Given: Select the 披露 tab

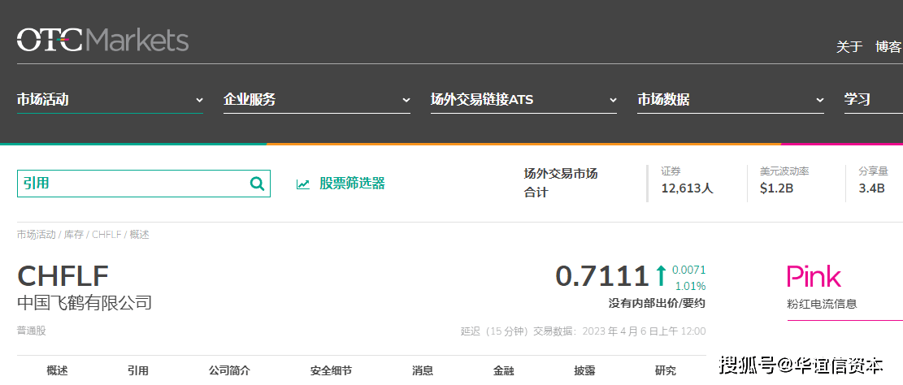Looking at the screenshot, I should coord(584,370).
